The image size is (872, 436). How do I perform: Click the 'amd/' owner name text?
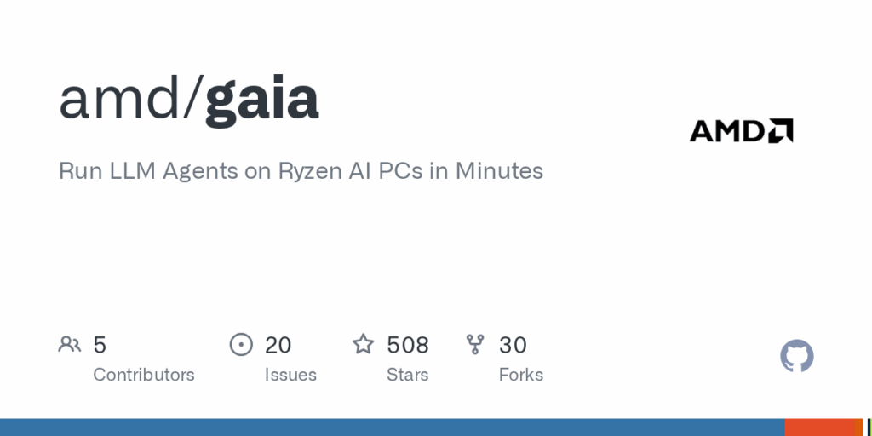coord(131,99)
